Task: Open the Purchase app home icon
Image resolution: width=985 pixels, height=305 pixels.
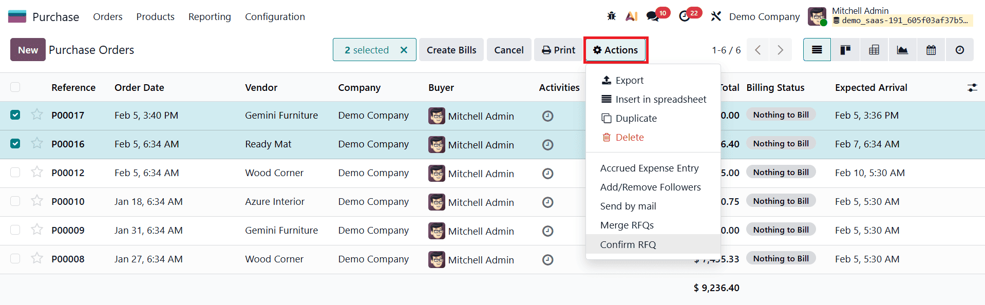Action: 17,16
